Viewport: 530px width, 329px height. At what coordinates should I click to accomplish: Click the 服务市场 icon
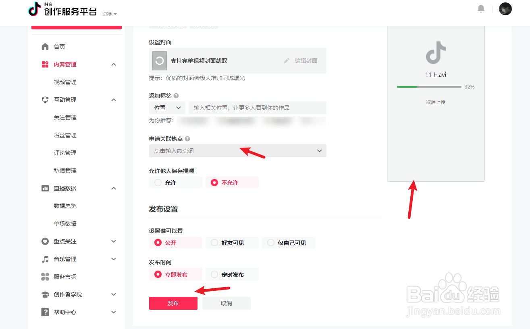pyautogui.click(x=46, y=276)
